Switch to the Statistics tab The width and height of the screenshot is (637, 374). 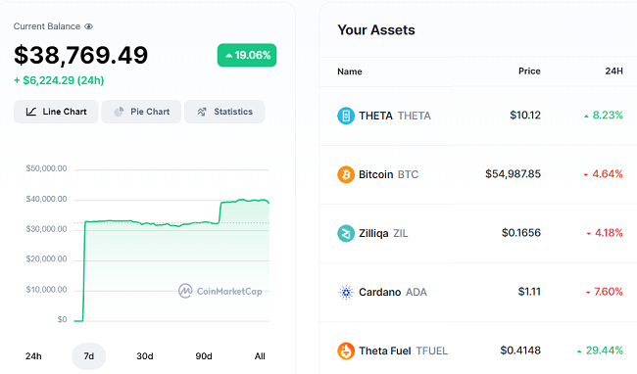tap(224, 112)
